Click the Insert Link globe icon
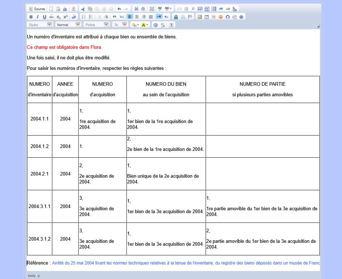The height and width of the screenshot is (279, 342). (x=176, y=17)
